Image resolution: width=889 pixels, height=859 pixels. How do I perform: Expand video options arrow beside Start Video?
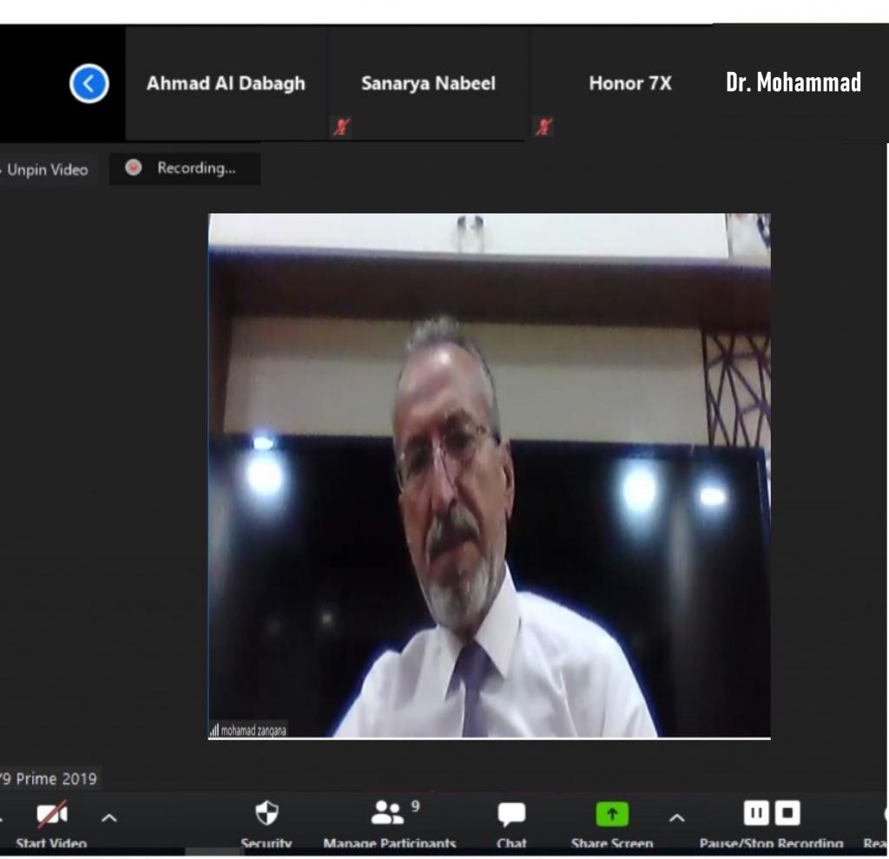pos(109,817)
